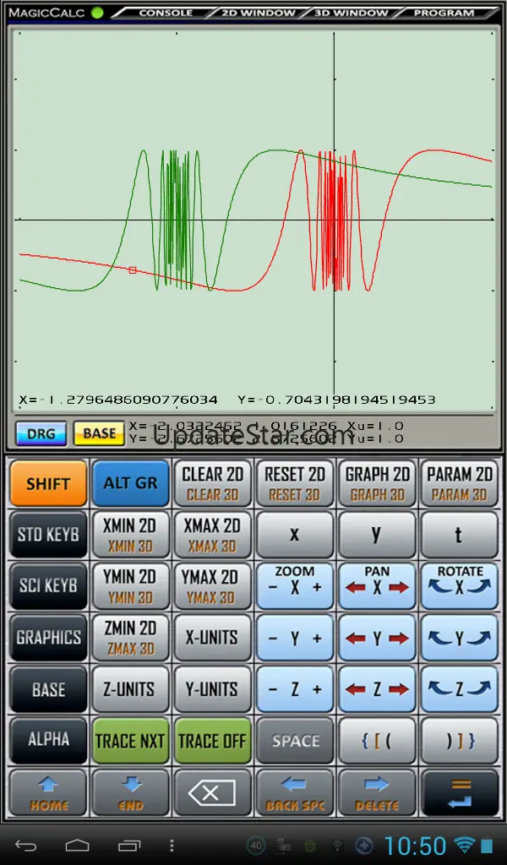Image resolution: width=507 pixels, height=865 pixels.
Task: Toggle the DRG angle mode button
Action: tap(41, 433)
